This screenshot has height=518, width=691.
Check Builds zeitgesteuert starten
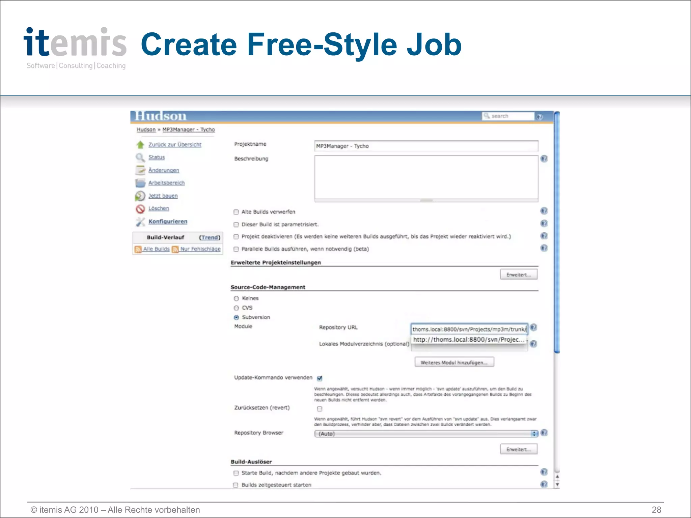[236, 485]
